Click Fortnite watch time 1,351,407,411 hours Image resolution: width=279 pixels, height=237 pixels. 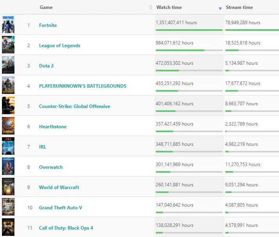pos(176,23)
